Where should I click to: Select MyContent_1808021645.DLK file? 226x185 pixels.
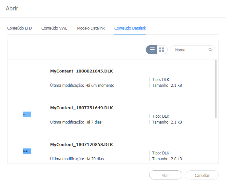pos(81,71)
